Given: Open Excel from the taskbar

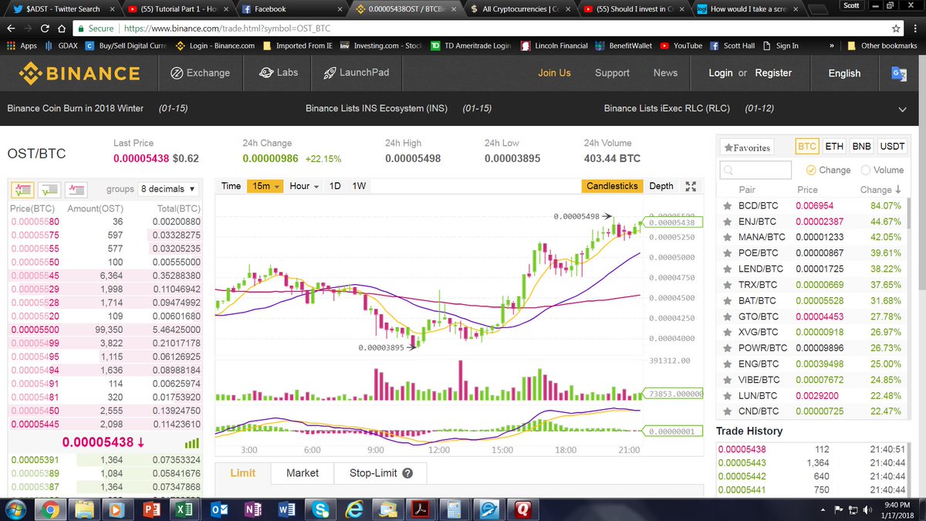Looking at the screenshot, I should [x=185, y=509].
